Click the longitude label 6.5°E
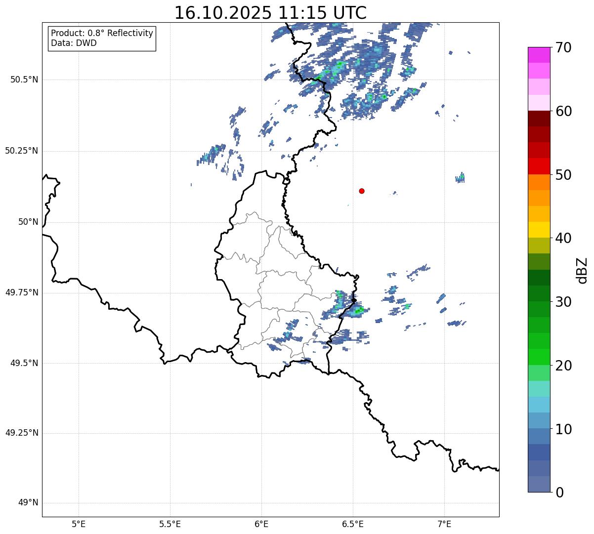 click(x=353, y=524)
